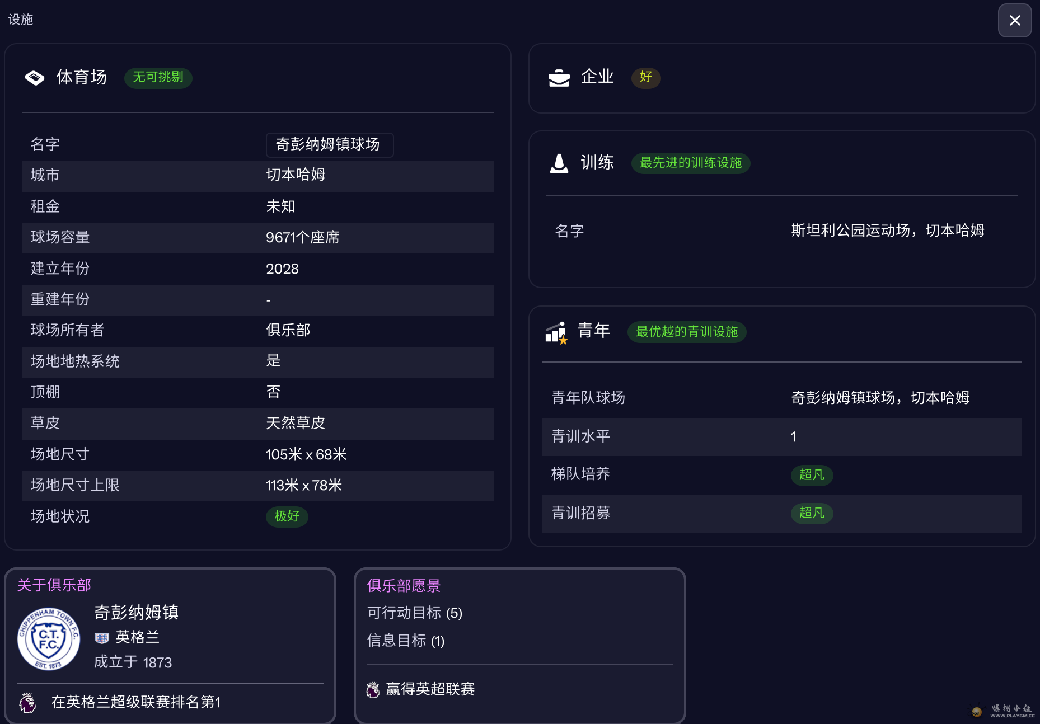The width and height of the screenshot is (1040, 724).
Task: Open the 俱乐部愿景 section heading
Action: coord(404,586)
